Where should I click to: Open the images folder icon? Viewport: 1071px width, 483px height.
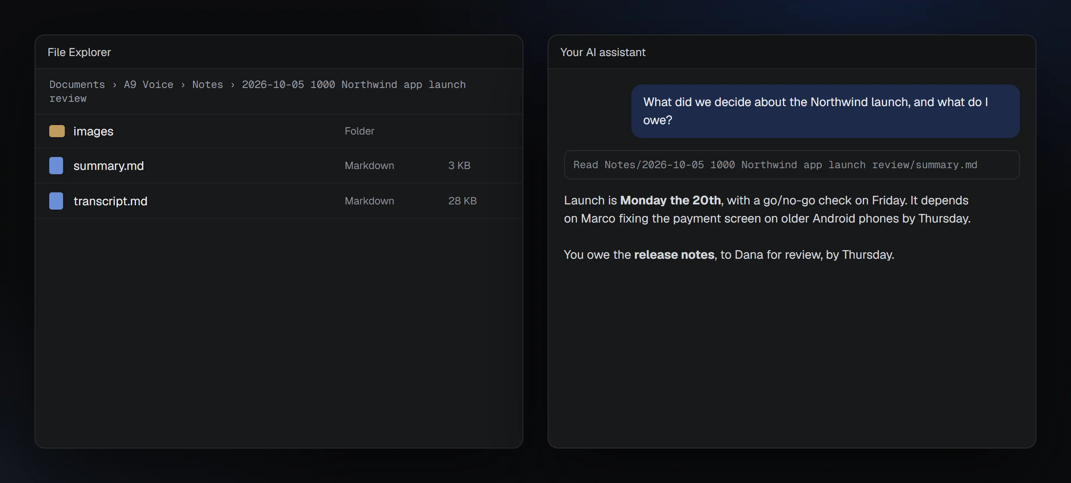pos(57,131)
